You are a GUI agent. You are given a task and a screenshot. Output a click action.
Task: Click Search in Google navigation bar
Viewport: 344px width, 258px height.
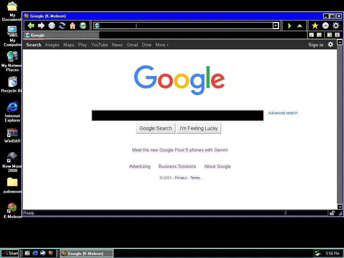coord(34,45)
